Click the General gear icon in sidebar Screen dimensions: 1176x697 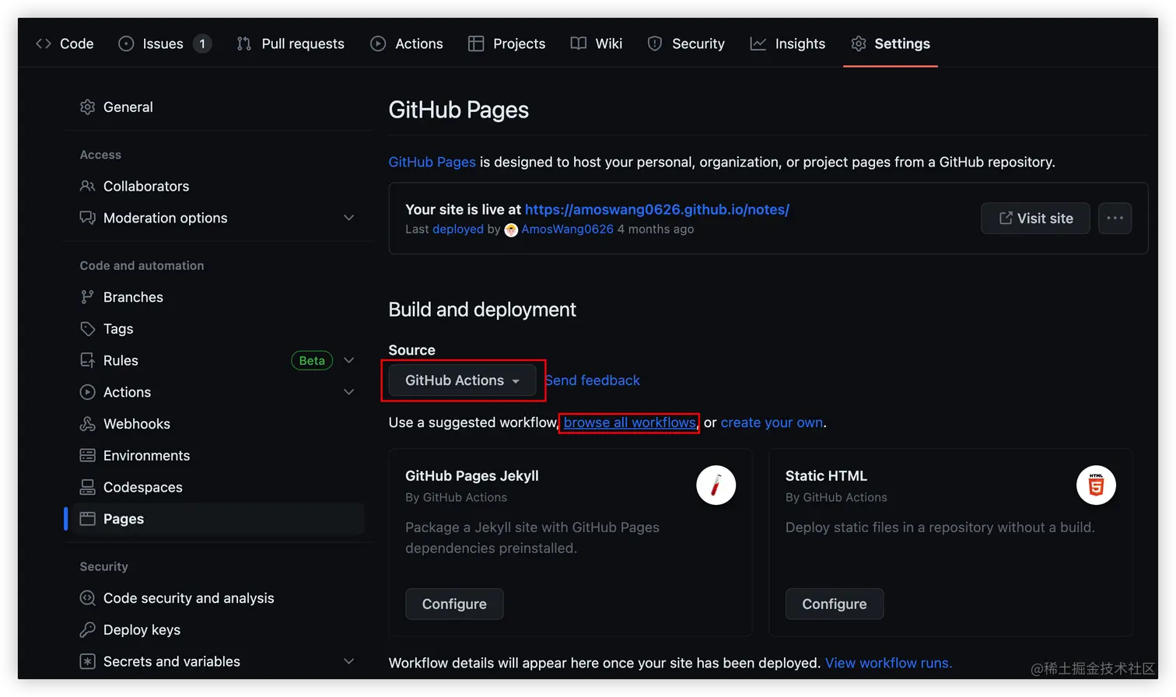[x=88, y=107]
